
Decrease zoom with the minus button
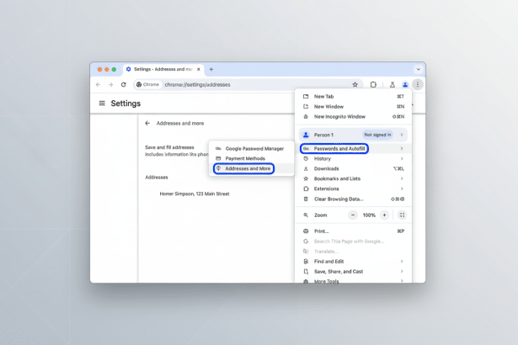[x=353, y=215]
